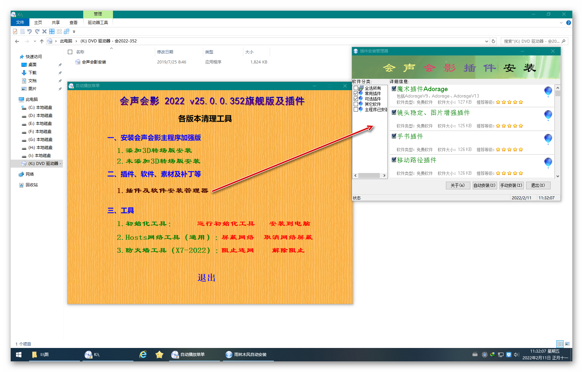Uncheck 镜头稳定、图片增强插件 checkbox
The width and height of the screenshot is (583, 372).
[394, 113]
